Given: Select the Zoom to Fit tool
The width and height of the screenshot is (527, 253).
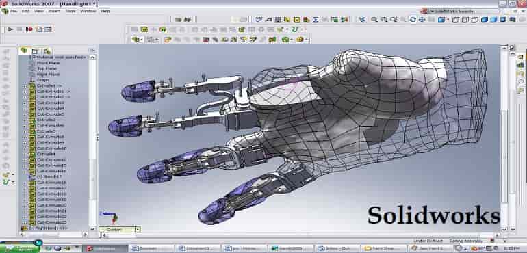Looking at the screenshot, I should [374, 19].
